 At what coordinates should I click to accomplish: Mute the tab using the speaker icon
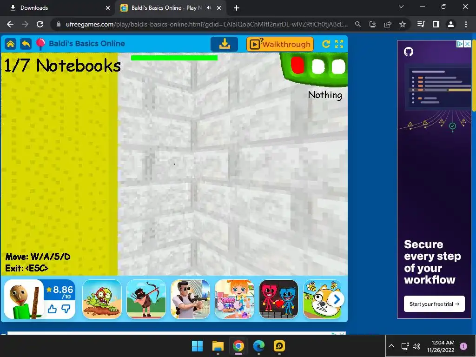(x=209, y=8)
